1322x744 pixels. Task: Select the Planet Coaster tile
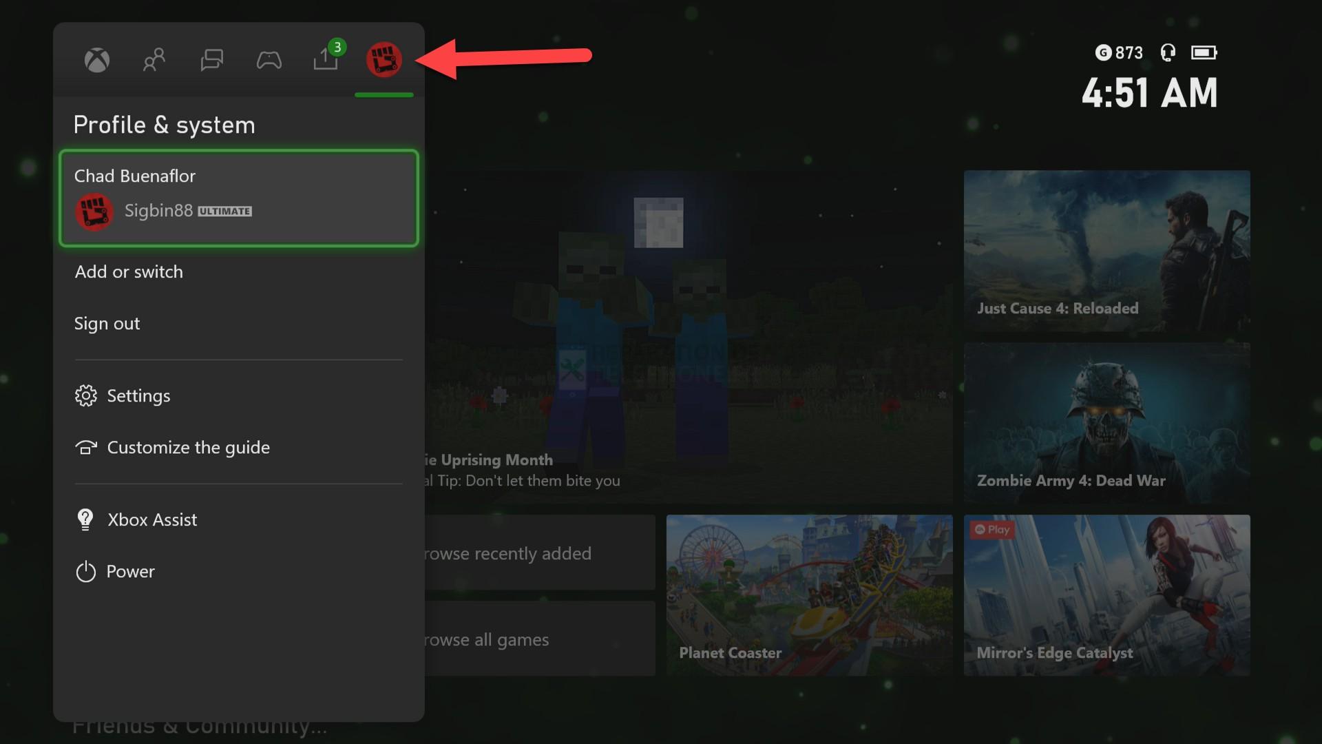tap(810, 595)
